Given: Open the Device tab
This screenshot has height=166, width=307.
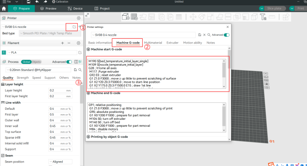Looking at the screenshot, I should [x=75, y=9].
